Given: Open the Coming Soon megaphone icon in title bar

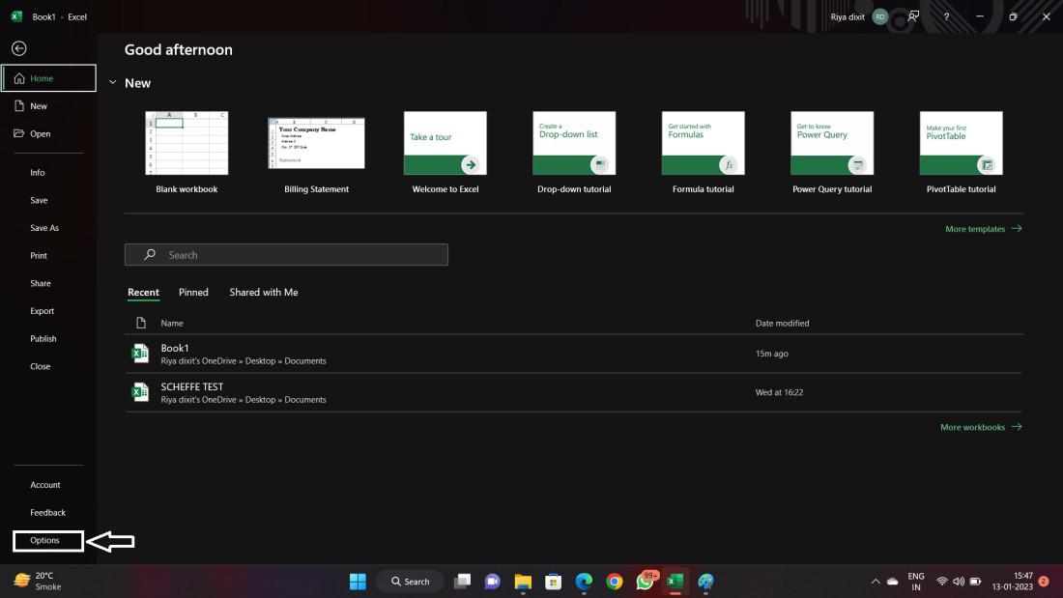Looking at the screenshot, I should coord(913,16).
